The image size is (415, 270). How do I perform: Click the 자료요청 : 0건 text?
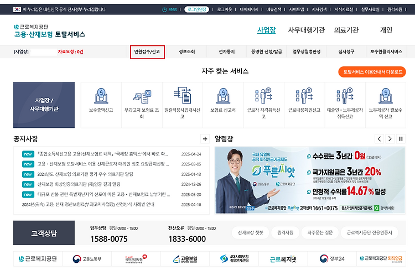(x=70, y=52)
